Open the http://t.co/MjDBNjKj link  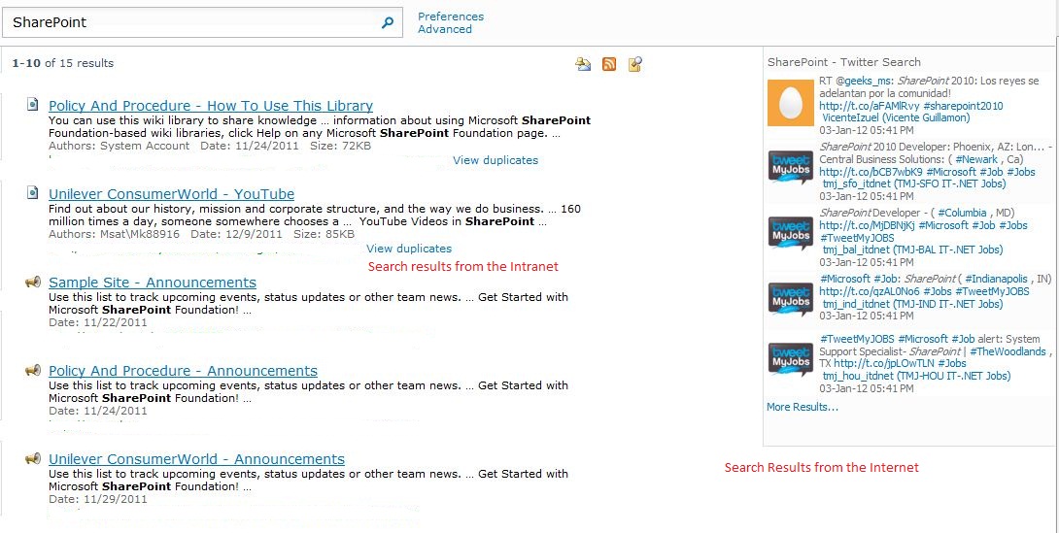pyautogui.click(x=868, y=225)
